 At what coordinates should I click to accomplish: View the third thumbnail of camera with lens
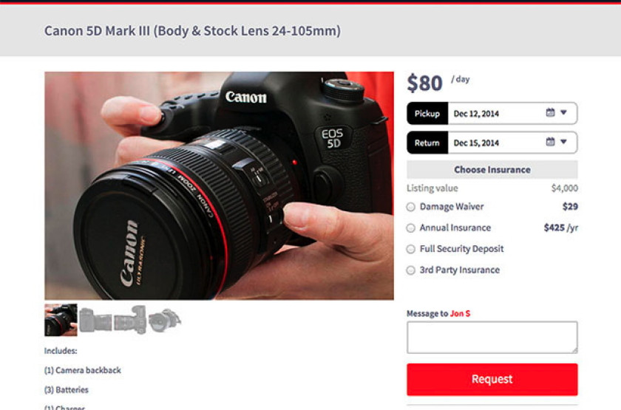click(130, 320)
